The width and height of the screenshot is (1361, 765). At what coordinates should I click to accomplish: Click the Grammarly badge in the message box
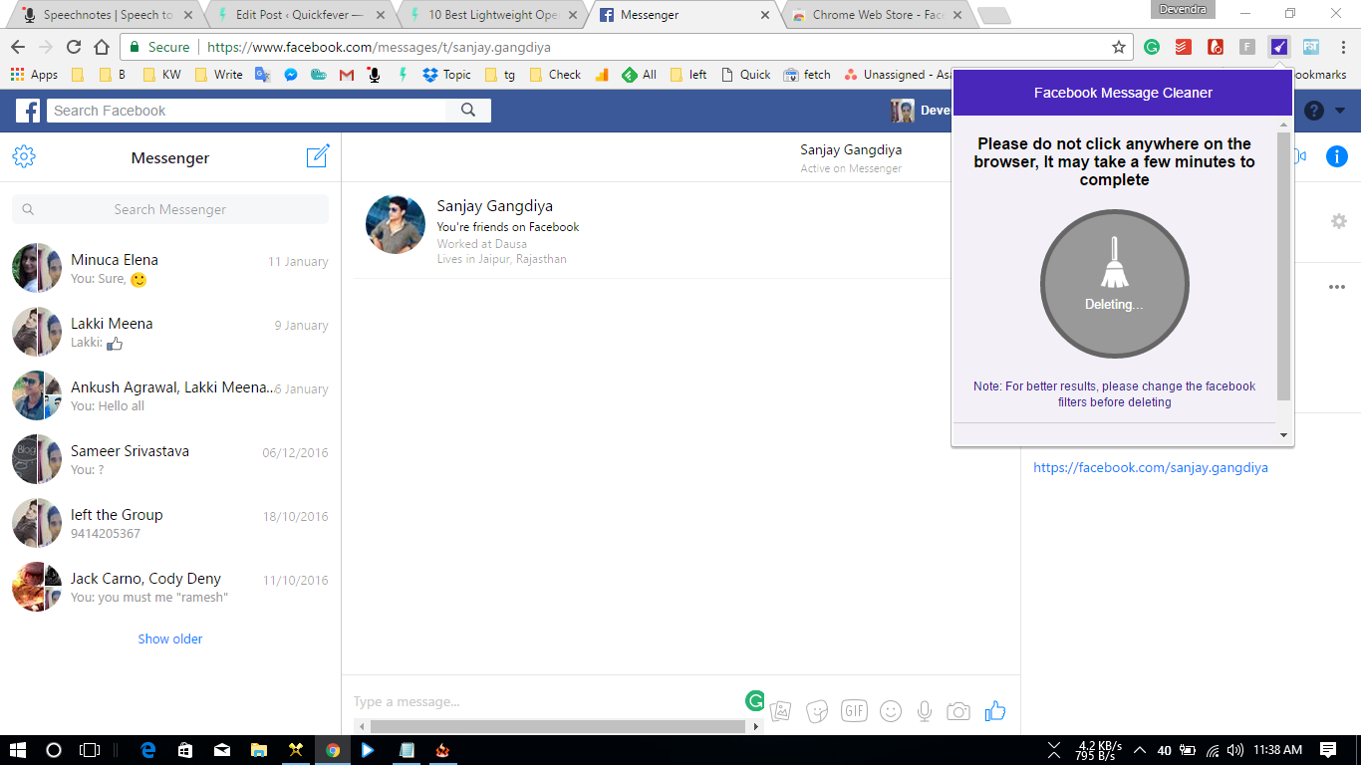(x=755, y=701)
